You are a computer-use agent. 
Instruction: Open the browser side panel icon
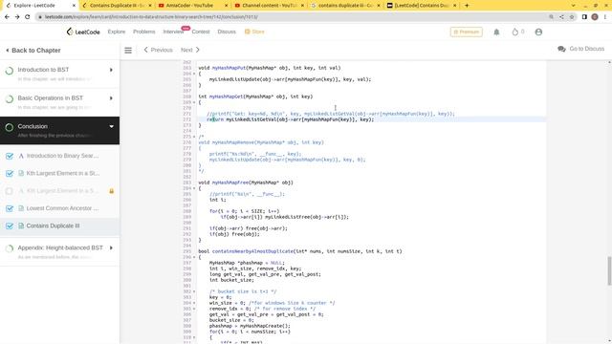[584, 17]
